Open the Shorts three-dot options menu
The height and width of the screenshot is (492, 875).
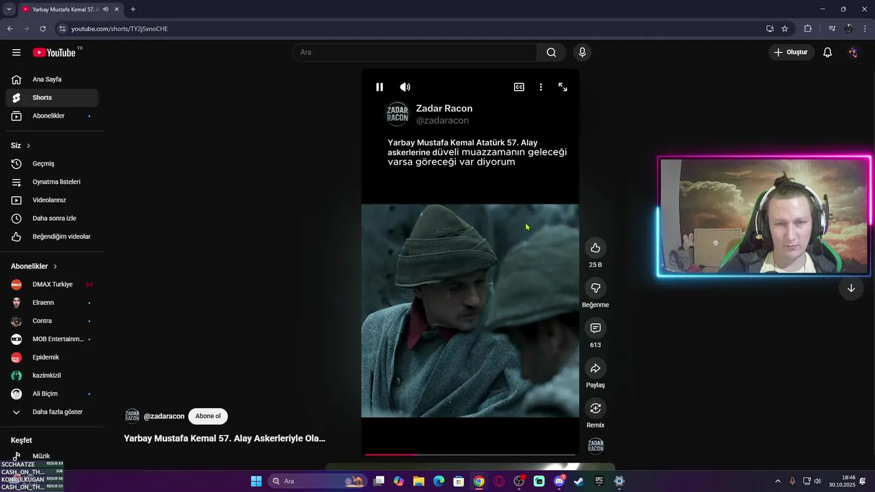pyautogui.click(x=541, y=87)
